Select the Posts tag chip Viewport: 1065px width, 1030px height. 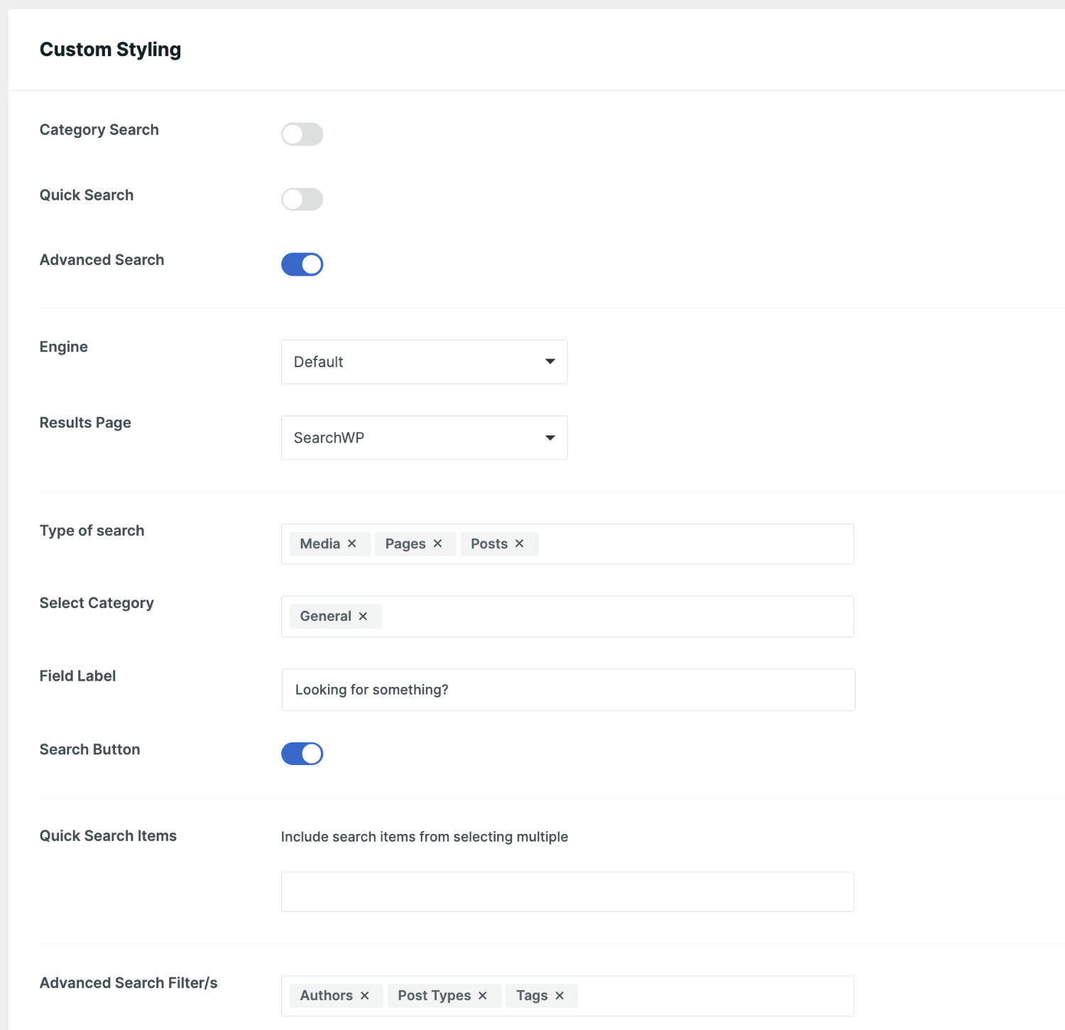click(x=488, y=543)
